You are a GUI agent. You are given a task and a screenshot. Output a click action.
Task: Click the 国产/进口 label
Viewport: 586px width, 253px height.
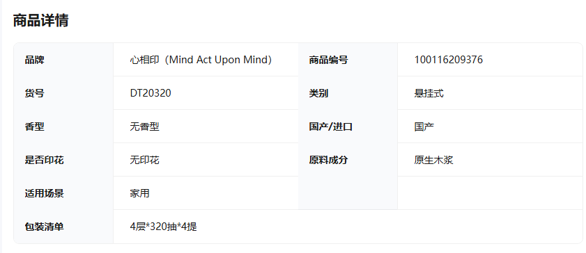(x=331, y=126)
